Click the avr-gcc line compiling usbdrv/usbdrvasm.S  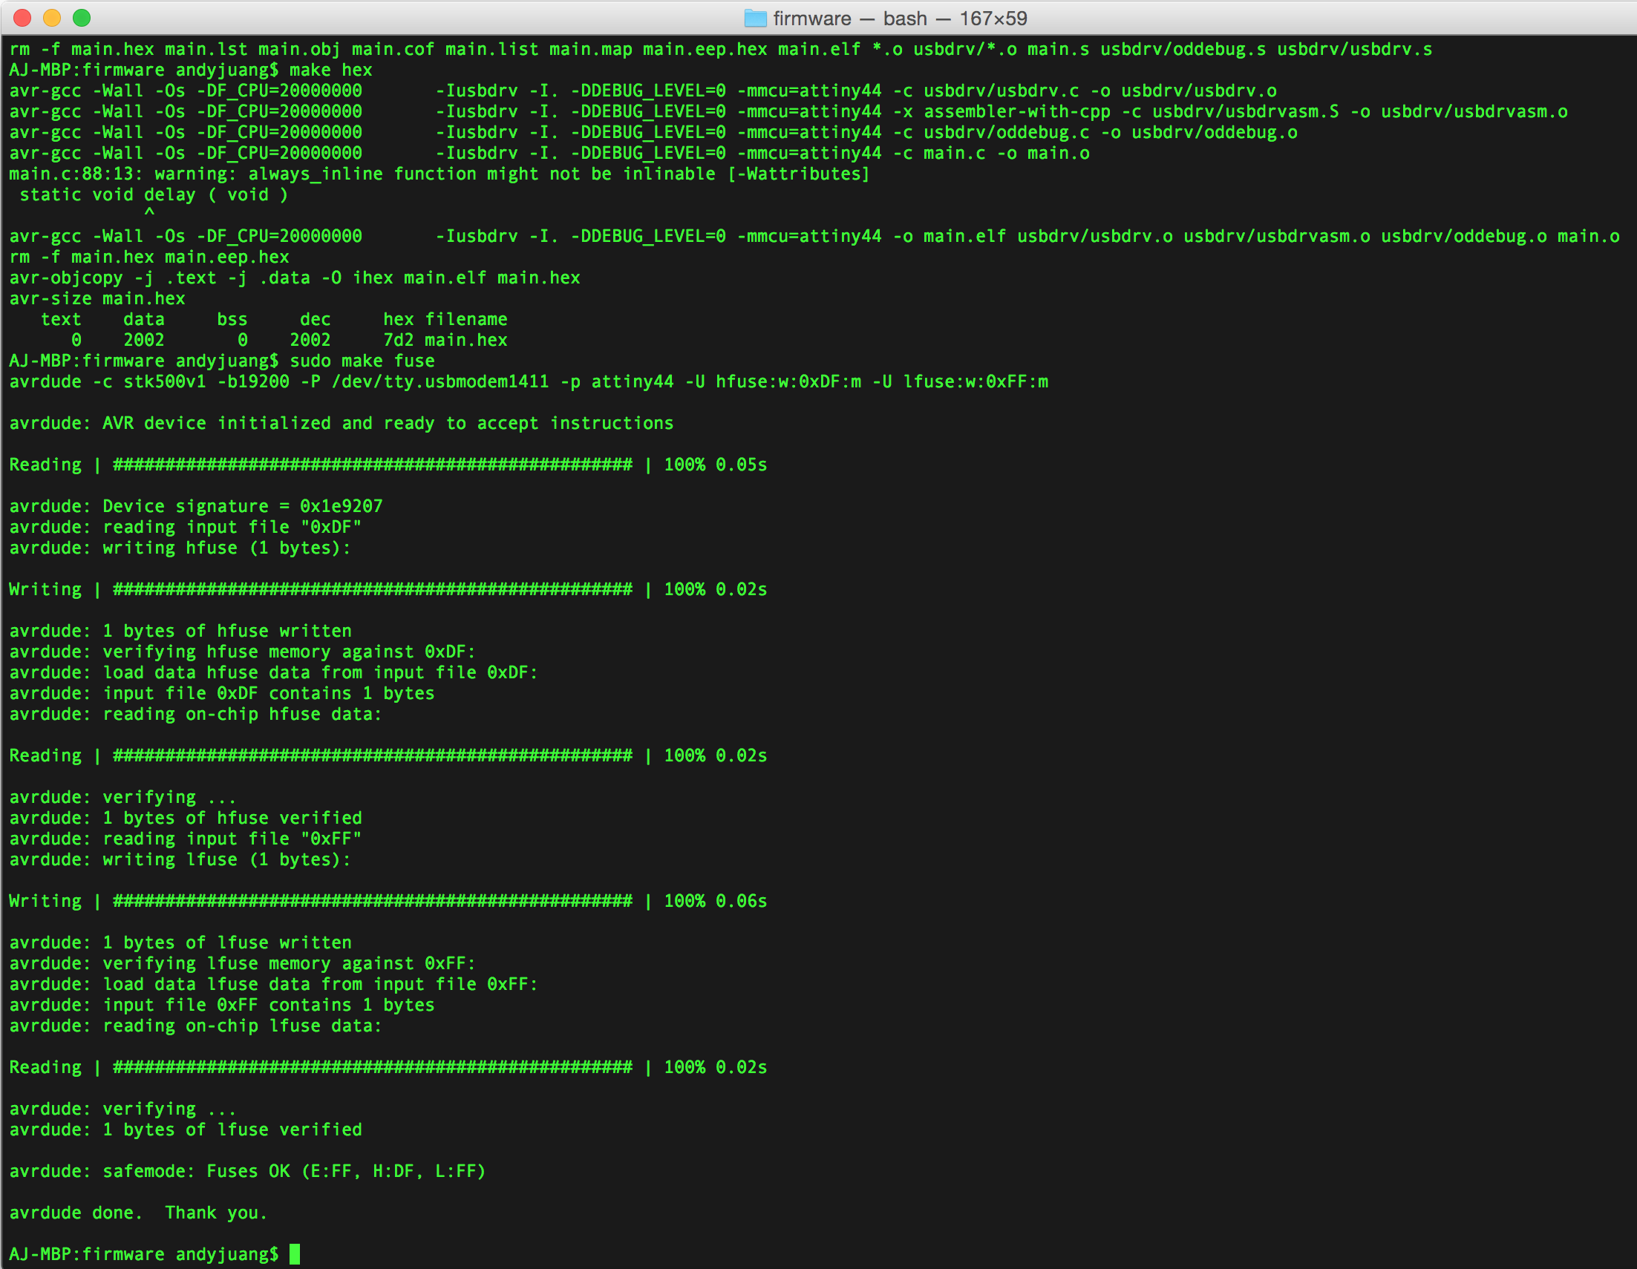(x=788, y=111)
